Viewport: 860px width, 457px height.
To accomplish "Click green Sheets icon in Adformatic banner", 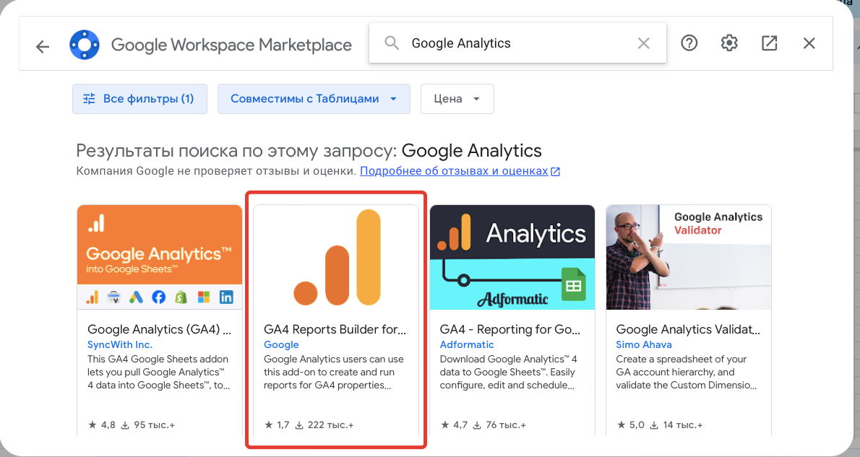I will coord(573,285).
